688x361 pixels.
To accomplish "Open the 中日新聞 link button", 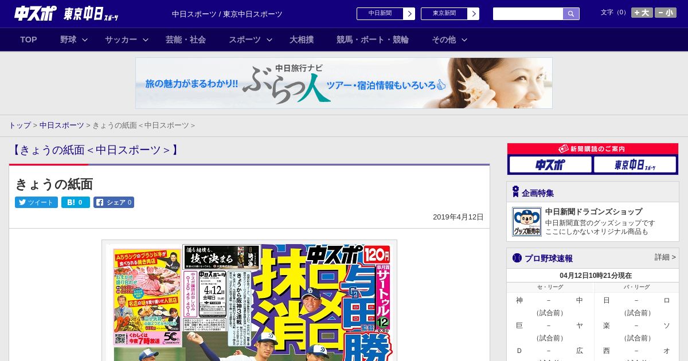I will tap(386, 14).
